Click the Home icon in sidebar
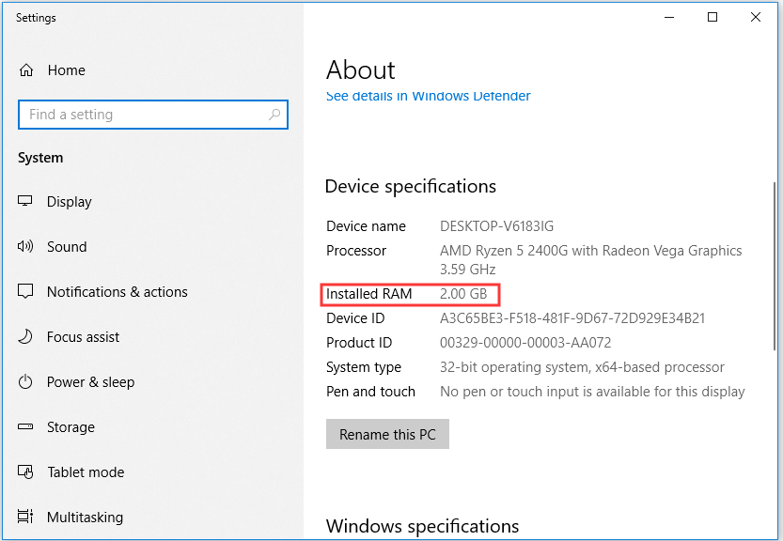This screenshot has height=541, width=783. pos(25,70)
